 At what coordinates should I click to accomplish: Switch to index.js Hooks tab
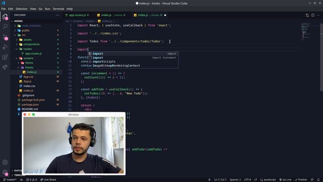[150, 15]
